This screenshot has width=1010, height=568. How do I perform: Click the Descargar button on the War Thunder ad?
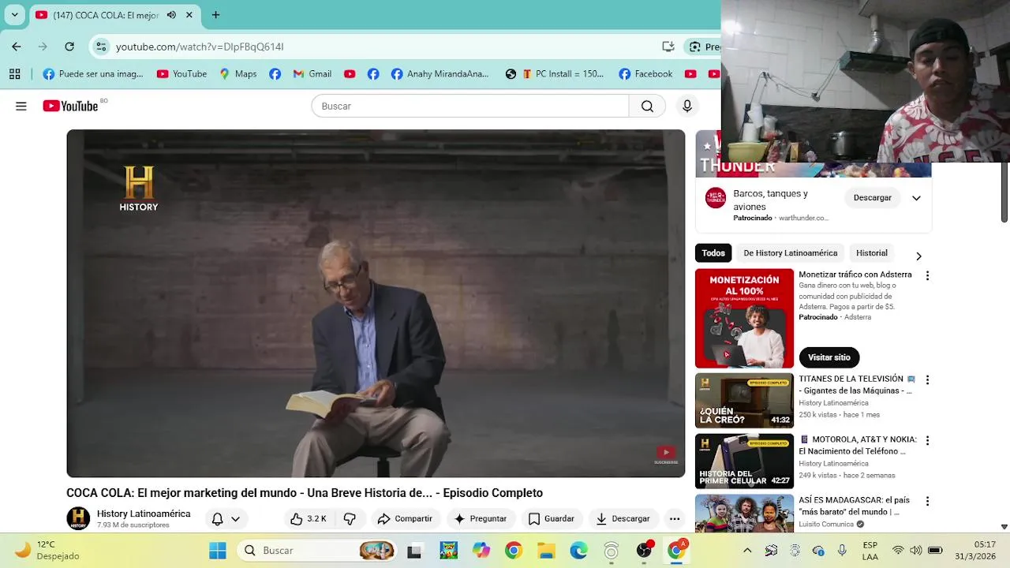[872, 198]
